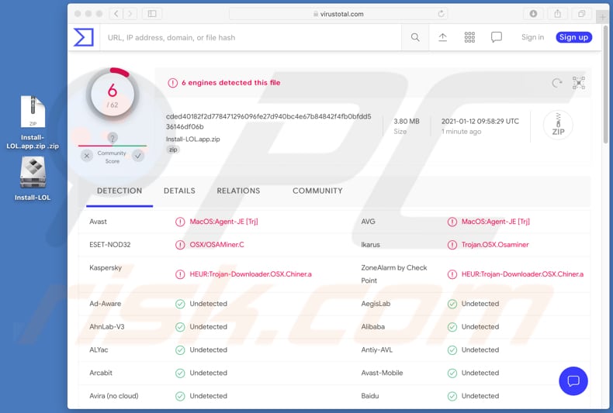Click the Sign in link
The height and width of the screenshot is (413, 613).
532,37
